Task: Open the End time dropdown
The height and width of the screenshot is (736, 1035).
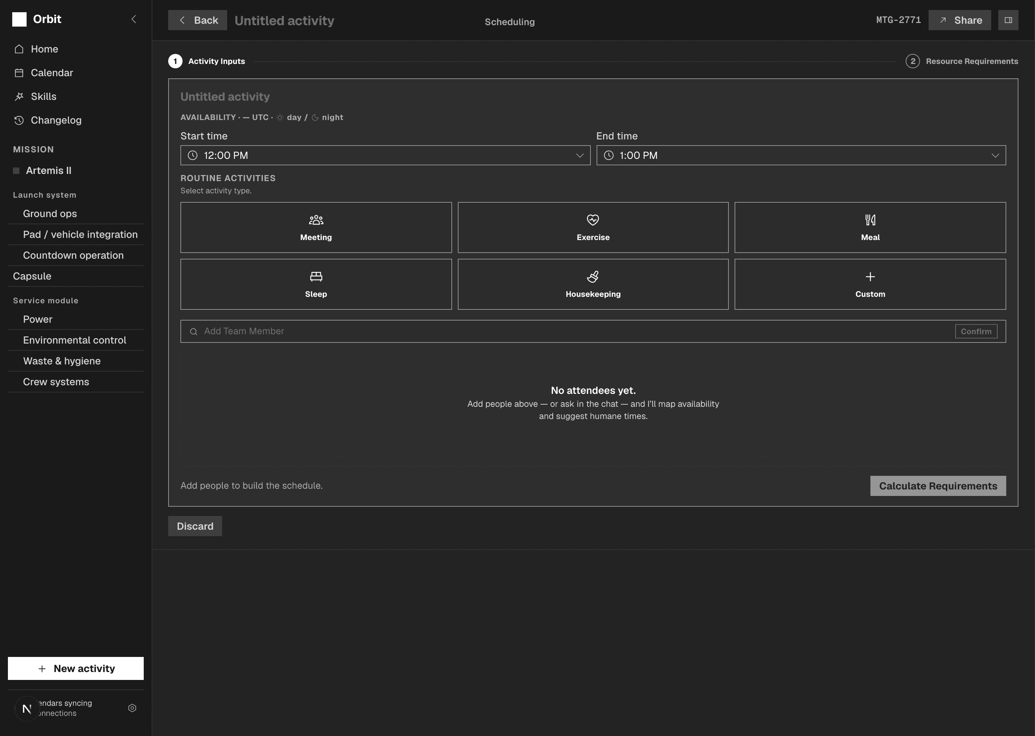Action: [801, 156]
